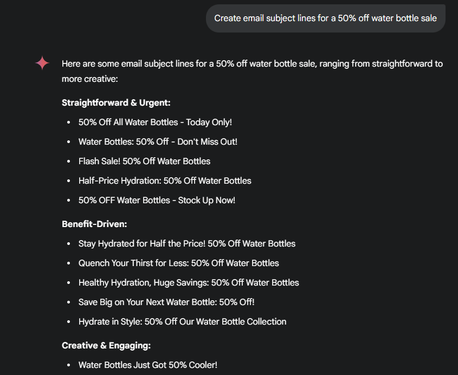Click bullet point before 'Flash Sale!' line
Image resolution: width=458 pixels, height=375 pixels.
(68, 161)
